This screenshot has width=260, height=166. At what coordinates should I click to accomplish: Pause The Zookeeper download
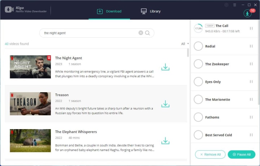pyautogui.click(x=251, y=64)
